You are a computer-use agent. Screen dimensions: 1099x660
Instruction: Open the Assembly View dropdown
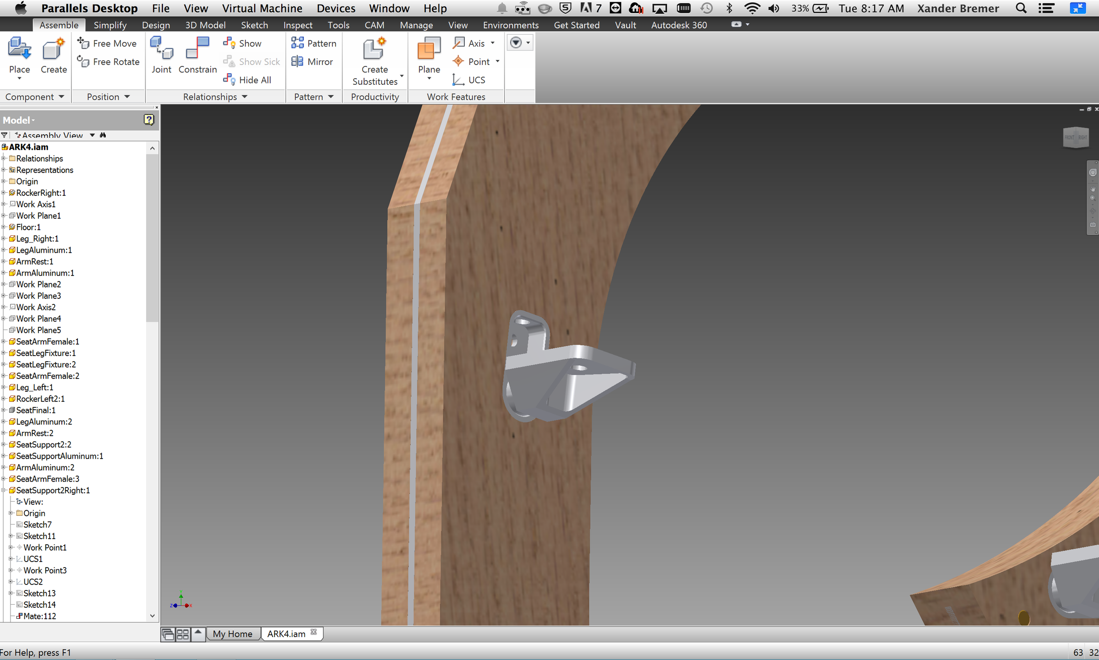[x=92, y=135]
